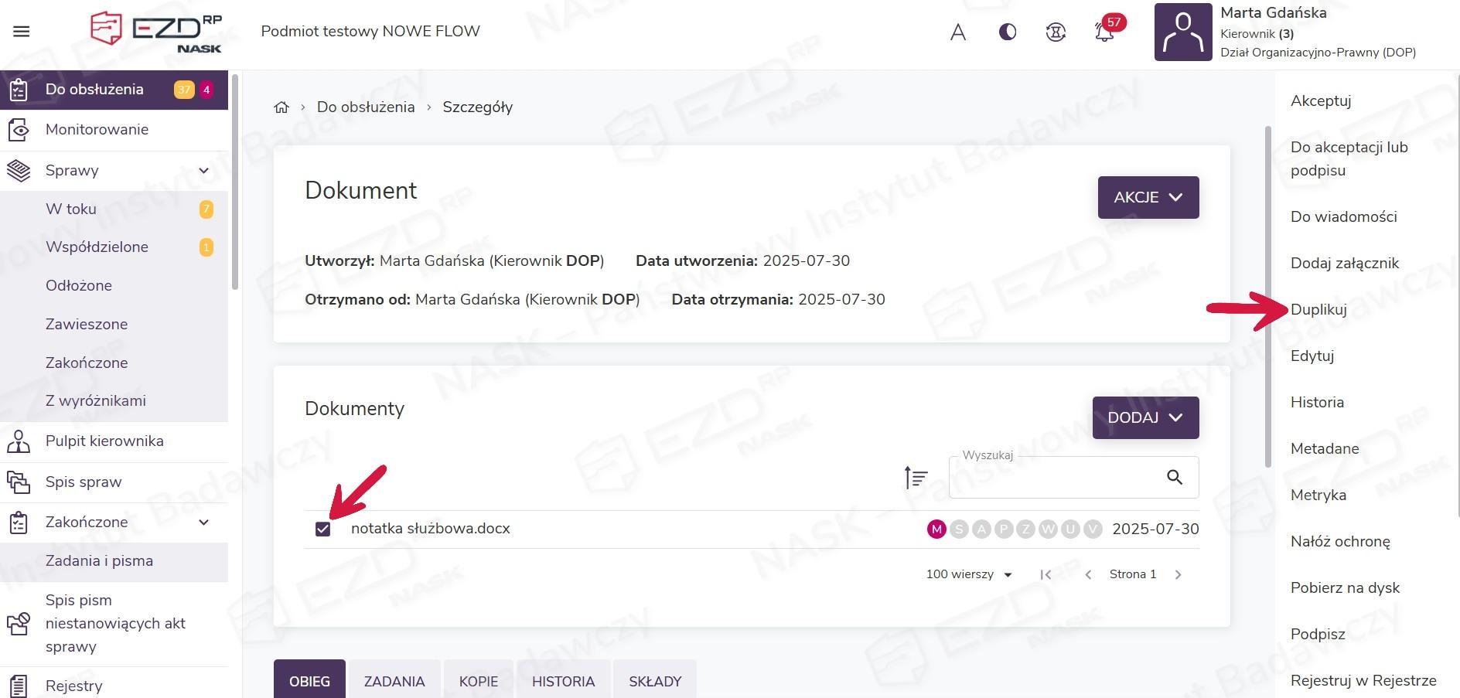Uncheck the notatka służbowa.docx checkbox
1460x698 pixels.
(x=323, y=529)
